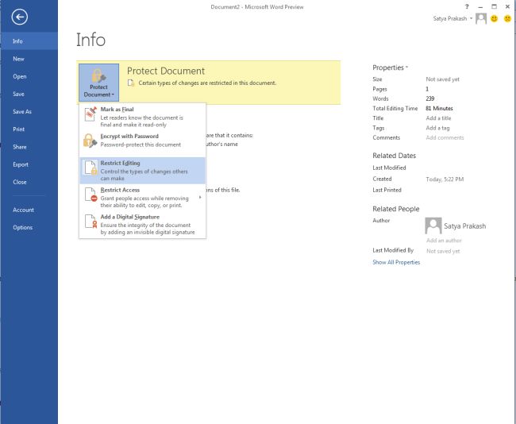Click the Add a title field

tap(438, 118)
